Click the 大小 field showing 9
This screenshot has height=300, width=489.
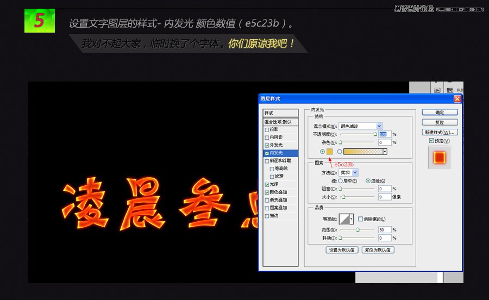coord(385,197)
